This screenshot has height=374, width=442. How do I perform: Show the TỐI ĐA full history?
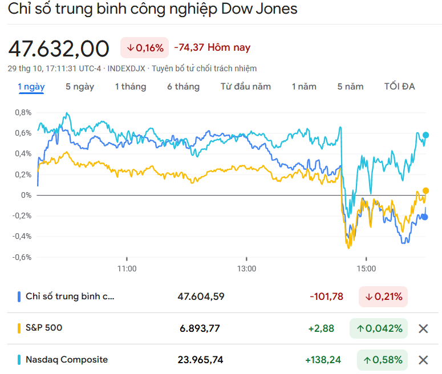click(x=400, y=87)
